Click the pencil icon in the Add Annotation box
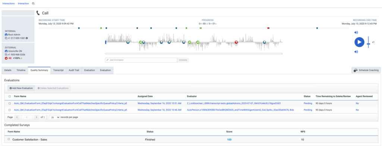The height and width of the screenshot is (146, 382). tap(107, 60)
